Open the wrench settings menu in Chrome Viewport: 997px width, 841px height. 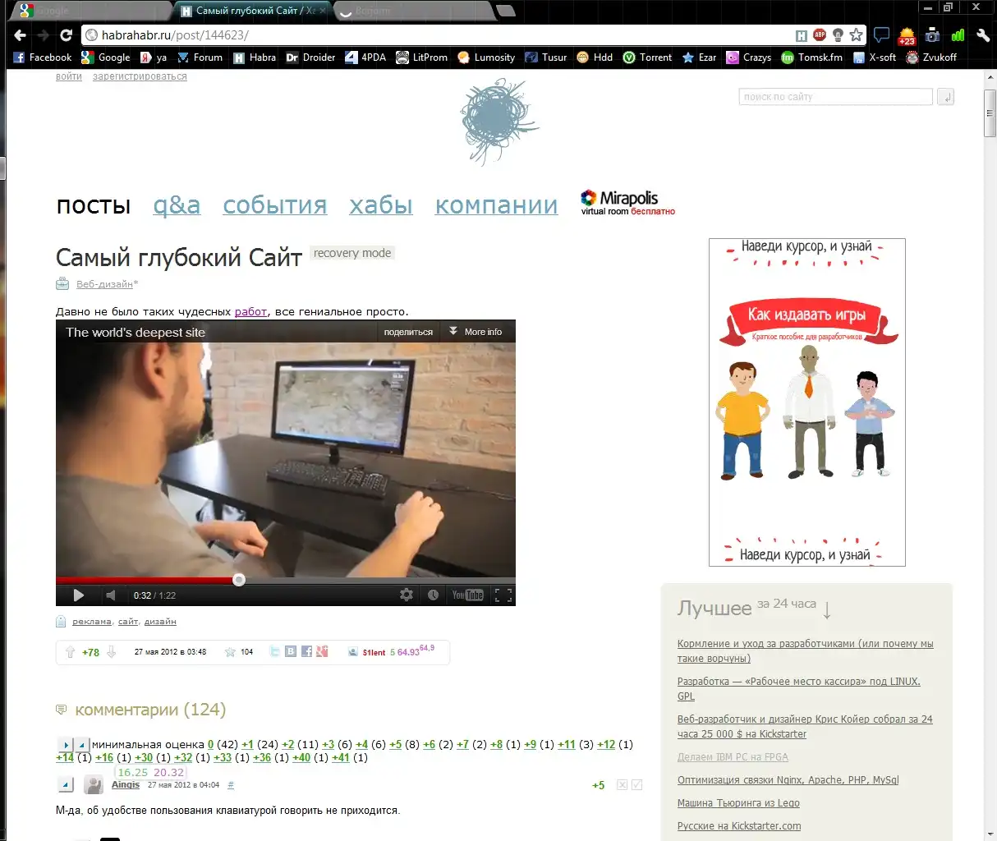pos(983,34)
